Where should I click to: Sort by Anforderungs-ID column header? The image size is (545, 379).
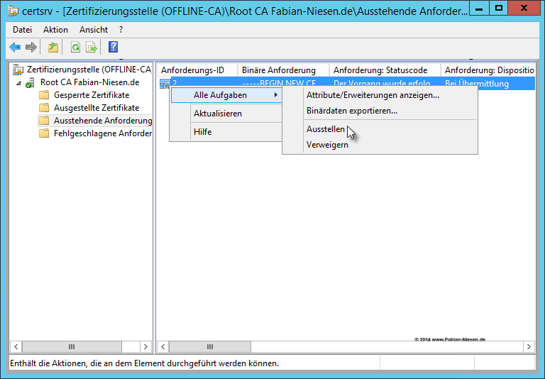tap(197, 70)
